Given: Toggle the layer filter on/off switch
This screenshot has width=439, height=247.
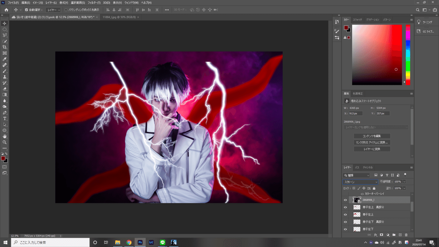Looking at the screenshot, I should (405, 175).
